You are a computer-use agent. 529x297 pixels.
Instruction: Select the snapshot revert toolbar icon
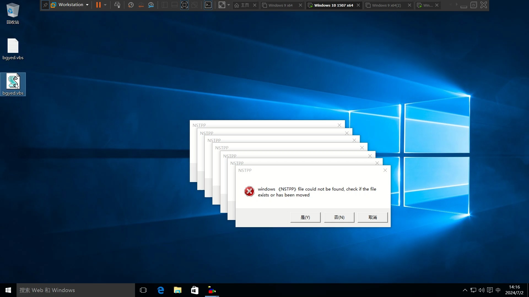(141, 5)
